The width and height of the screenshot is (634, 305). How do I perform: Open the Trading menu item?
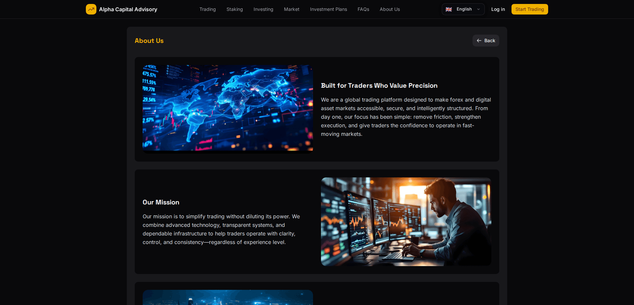[x=207, y=9]
